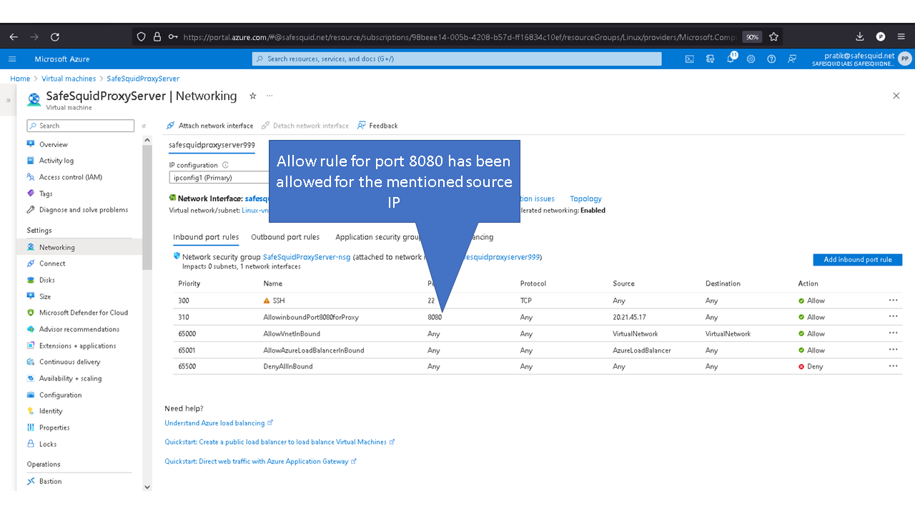Click the resource menu scrollbar down arrow
915x514 pixels.
[147, 487]
